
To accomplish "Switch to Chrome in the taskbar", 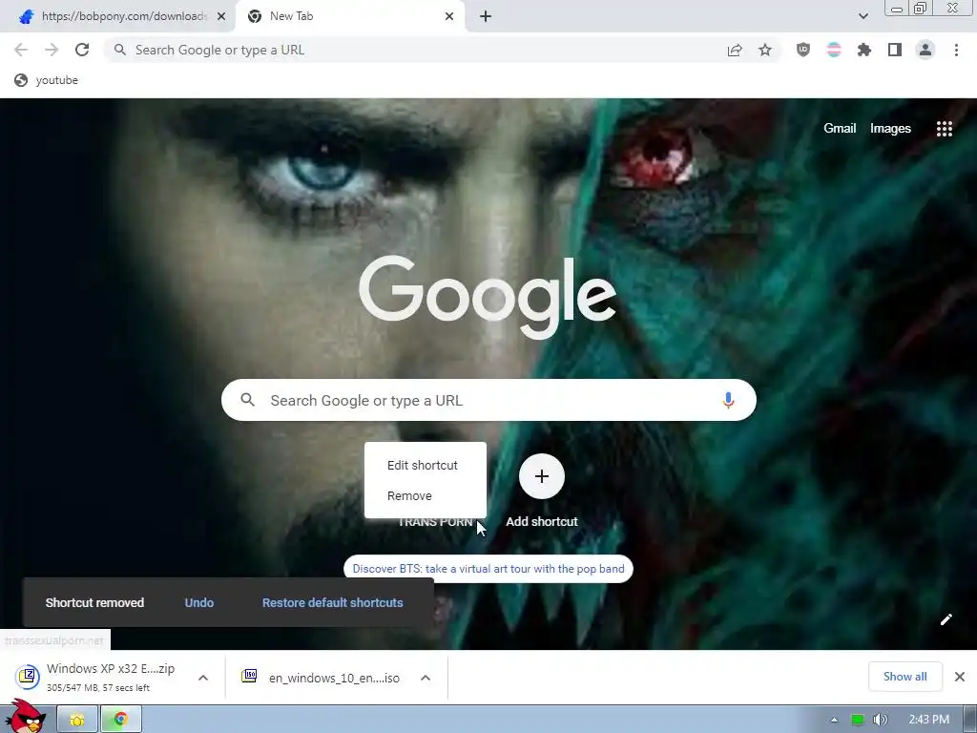I will (x=121, y=720).
